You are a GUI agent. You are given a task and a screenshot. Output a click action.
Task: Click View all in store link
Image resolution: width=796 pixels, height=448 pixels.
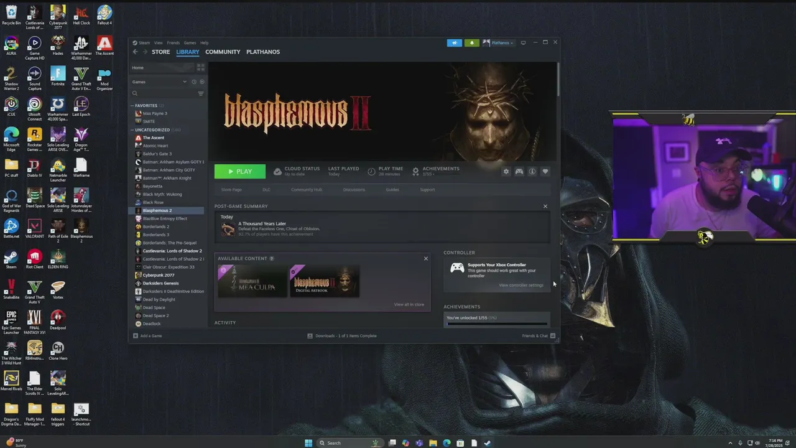coord(409,305)
